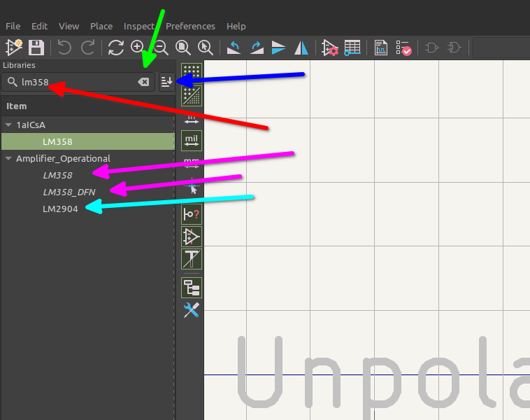Collapse the Amplifier_Operational library
The height and width of the screenshot is (420, 530).
8,158
